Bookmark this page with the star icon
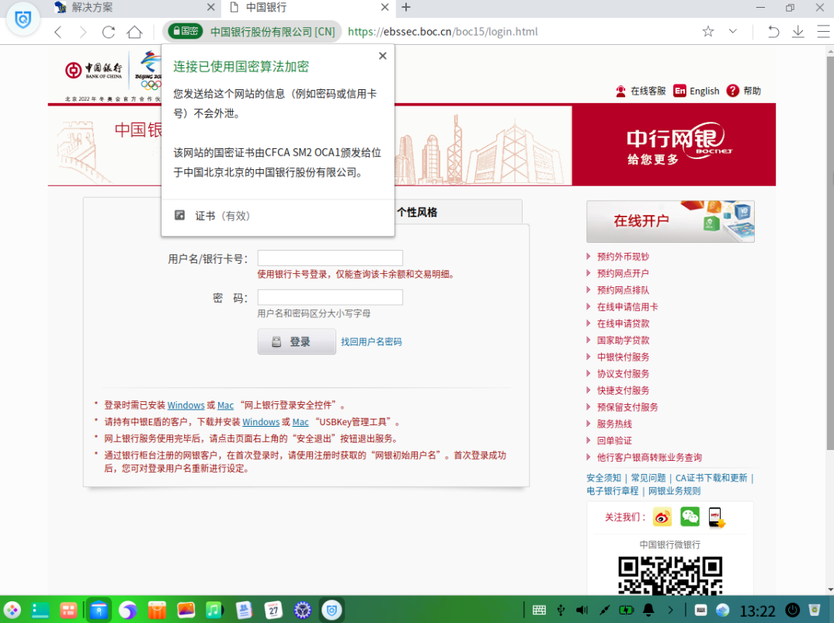Screen dimensions: 834x623 coord(708,31)
